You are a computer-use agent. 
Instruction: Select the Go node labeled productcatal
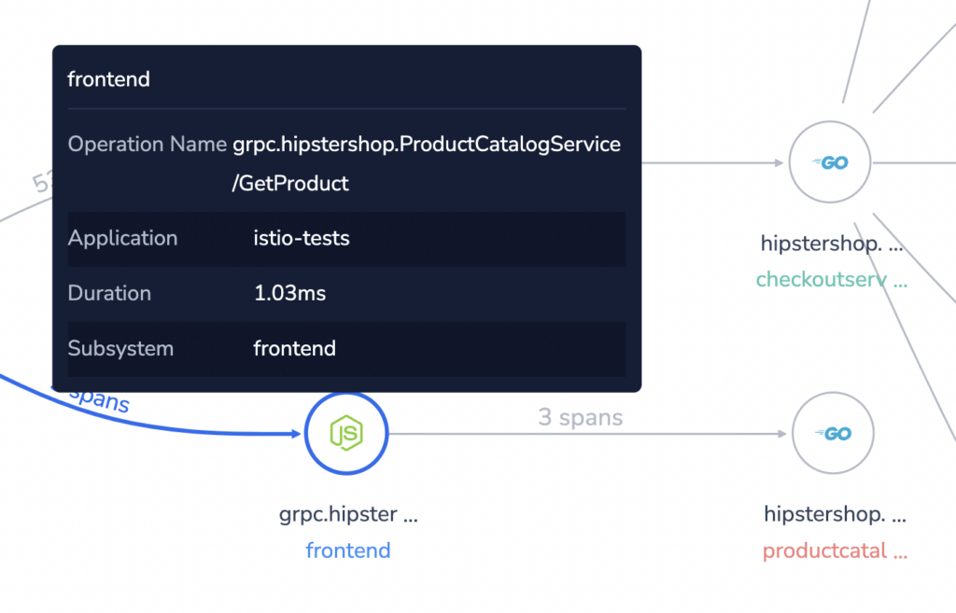coord(833,433)
